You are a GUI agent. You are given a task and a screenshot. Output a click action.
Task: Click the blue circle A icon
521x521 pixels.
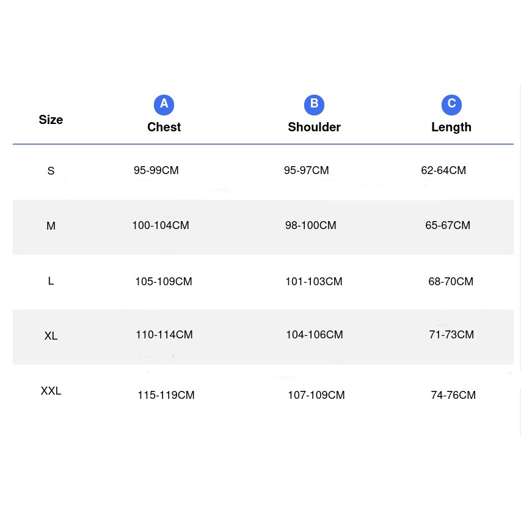coord(164,104)
